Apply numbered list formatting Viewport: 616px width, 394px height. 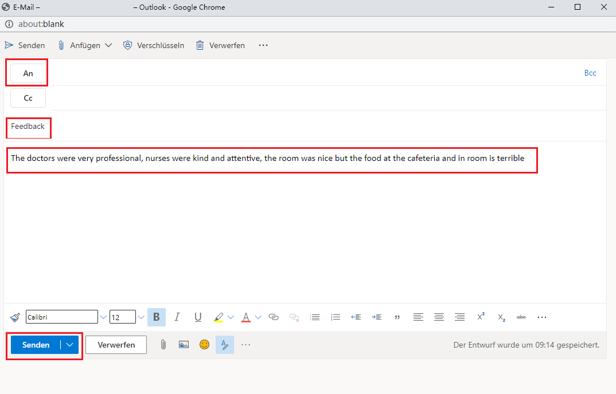pyautogui.click(x=336, y=317)
